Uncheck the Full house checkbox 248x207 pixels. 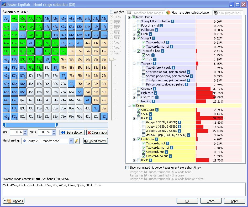[139, 30]
